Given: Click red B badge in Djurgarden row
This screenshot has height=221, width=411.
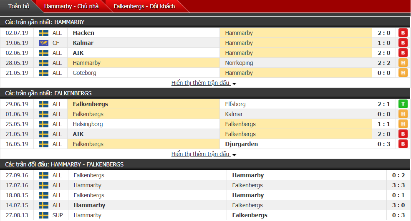Looking at the screenshot, I should 403,144.
